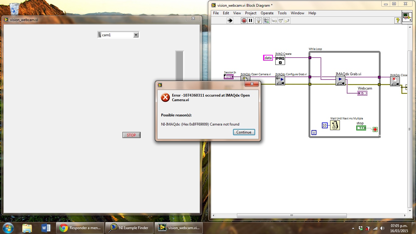This screenshot has width=416, height=234.
Task: Open the View menu
Action: tap(237, 13)
